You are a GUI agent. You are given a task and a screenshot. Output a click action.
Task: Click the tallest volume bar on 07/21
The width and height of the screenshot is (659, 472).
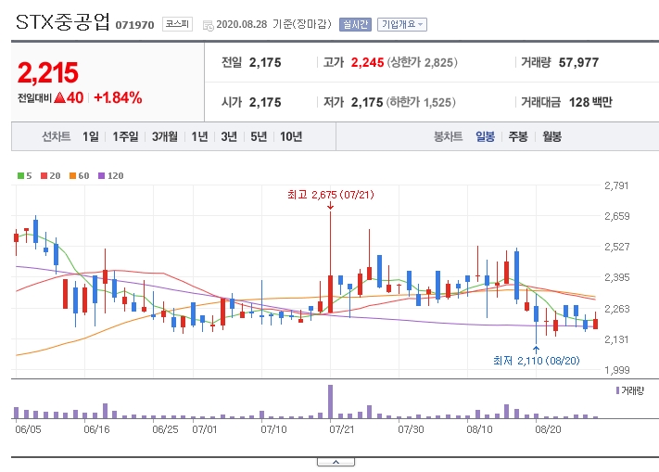point(330,402)
